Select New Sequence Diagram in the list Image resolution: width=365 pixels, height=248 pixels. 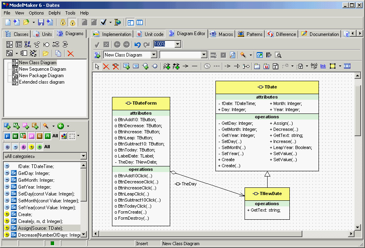(42, 69)
